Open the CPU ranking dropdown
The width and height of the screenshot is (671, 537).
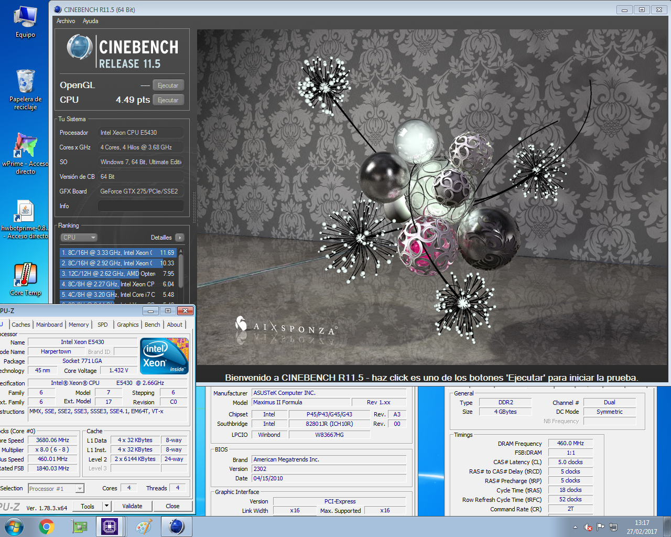[x=79, y=238]
